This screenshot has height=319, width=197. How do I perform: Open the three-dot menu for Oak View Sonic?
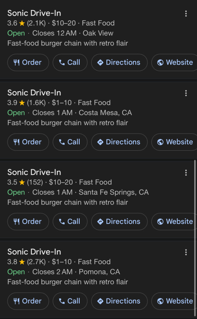[186, 13]
